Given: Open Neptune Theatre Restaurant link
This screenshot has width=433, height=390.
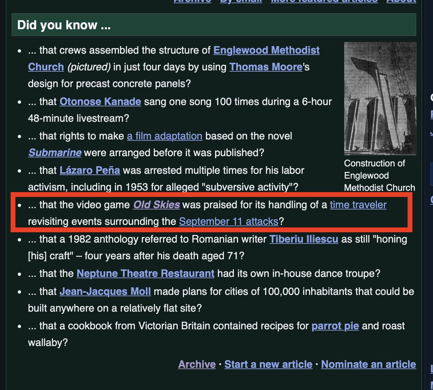Looking at the screenshot, I should coord(146,274).
